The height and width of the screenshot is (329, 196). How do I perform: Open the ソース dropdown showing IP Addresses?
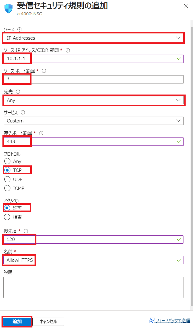pyautogui.click(x=93, y=38)
